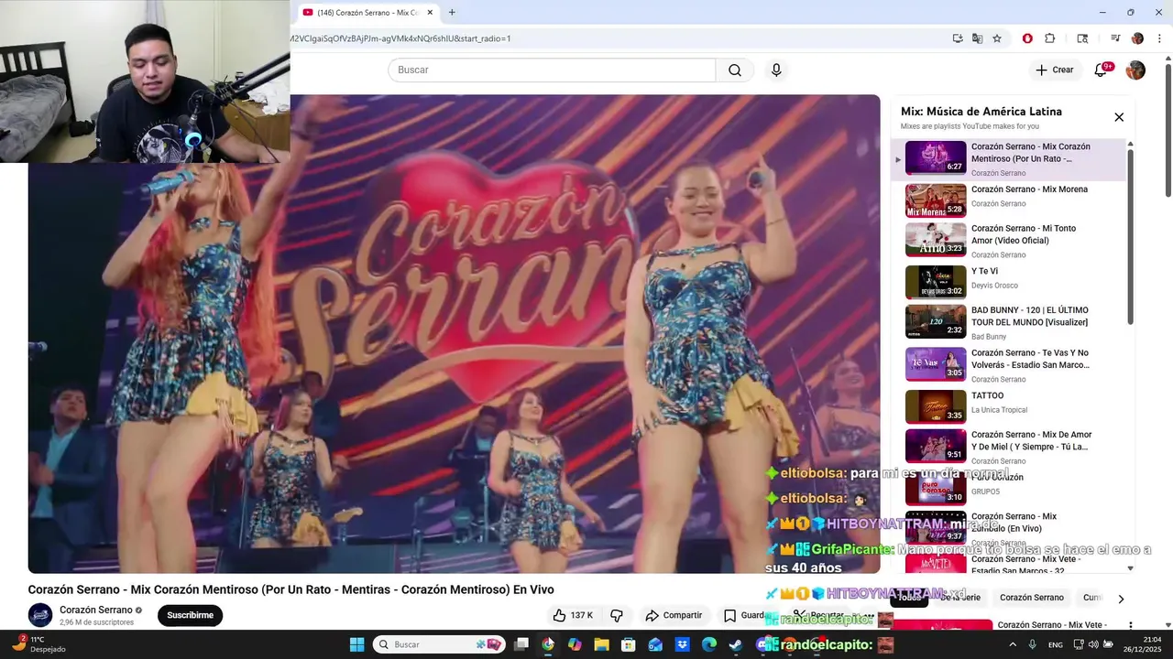Image resolution: width=1173 pixels, height=659 pixels.
Task: Select the Todos filter chip
Action: point(910,598)
